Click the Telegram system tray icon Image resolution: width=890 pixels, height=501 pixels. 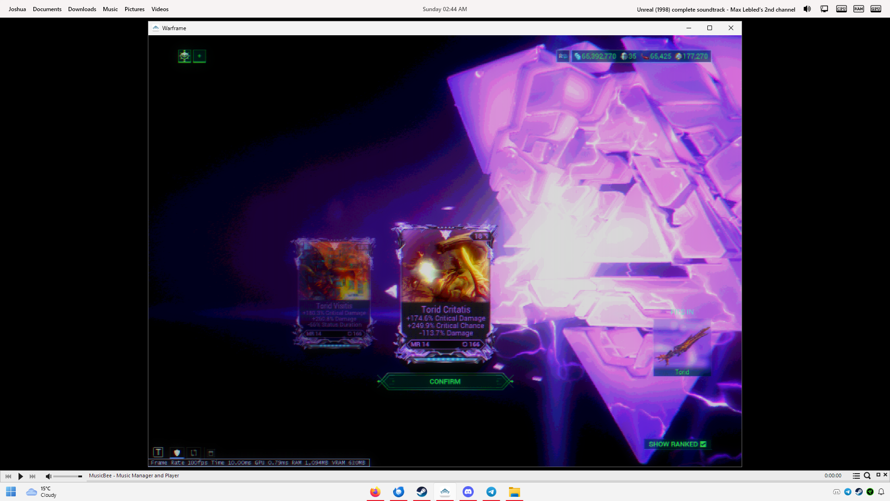848,492
